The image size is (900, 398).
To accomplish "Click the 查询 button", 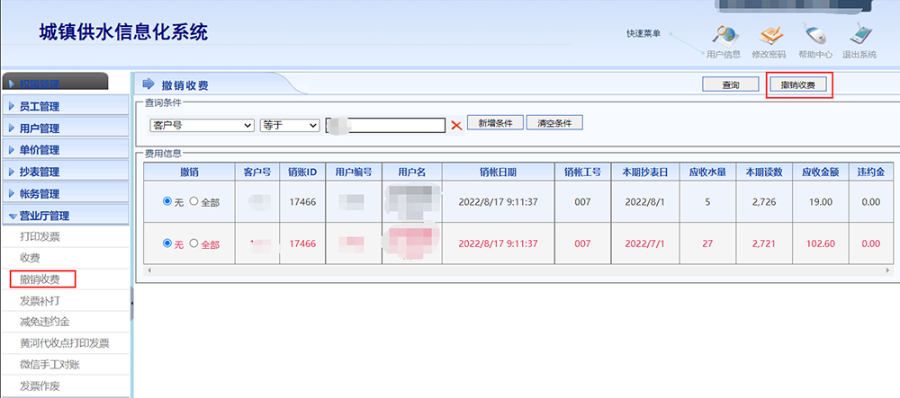I will click(730, 84).
